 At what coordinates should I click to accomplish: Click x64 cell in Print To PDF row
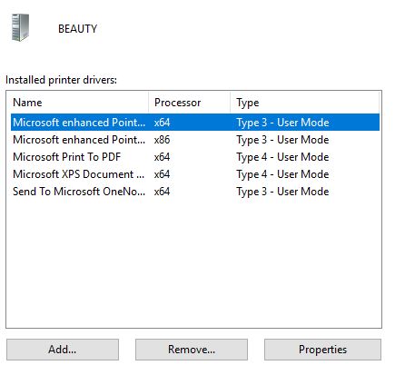162,157
